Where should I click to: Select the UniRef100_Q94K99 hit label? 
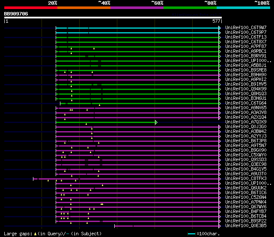coord(246,89)
